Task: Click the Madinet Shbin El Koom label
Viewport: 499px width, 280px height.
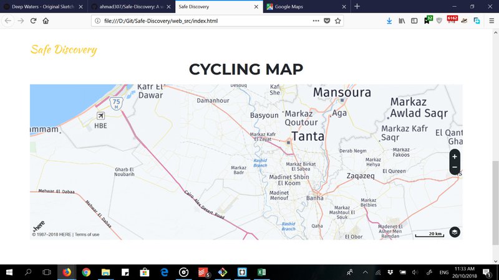Action: coord(289,180)
